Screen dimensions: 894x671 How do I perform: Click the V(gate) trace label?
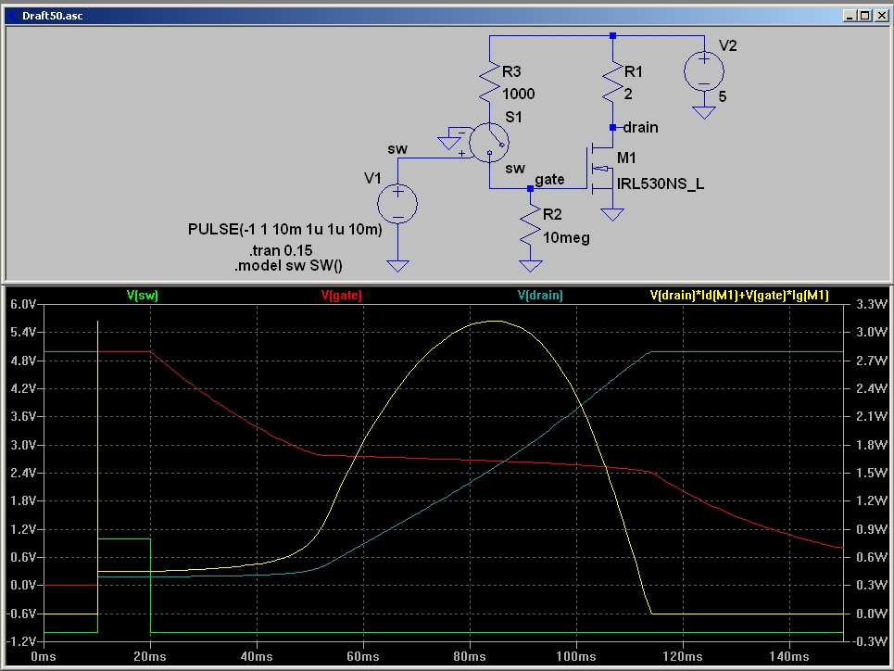point(342,295)
